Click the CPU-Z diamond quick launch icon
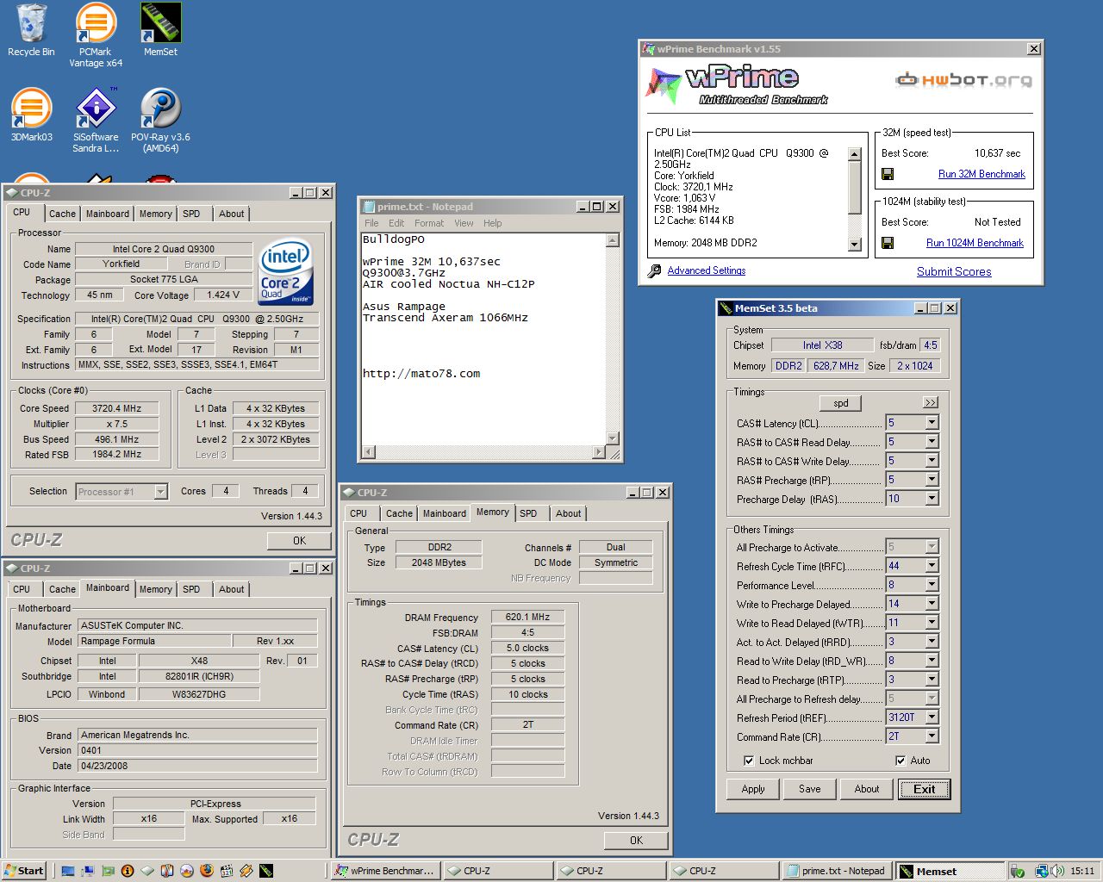The width and height of the screenshot is (1103, 882). 147,871
